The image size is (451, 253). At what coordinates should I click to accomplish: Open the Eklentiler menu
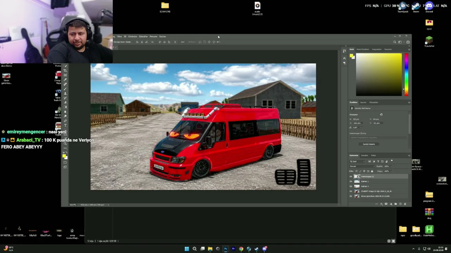click(143, 37)
